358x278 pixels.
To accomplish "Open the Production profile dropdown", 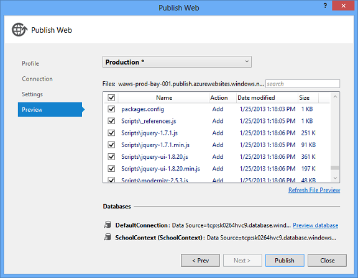I will [177, 62].
